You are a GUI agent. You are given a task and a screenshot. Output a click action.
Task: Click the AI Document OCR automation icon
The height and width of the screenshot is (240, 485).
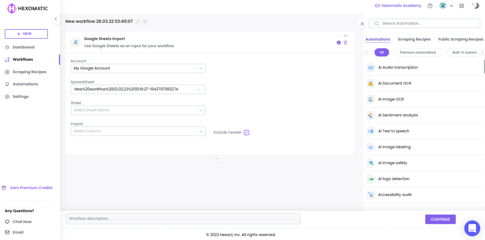(371, 83)
